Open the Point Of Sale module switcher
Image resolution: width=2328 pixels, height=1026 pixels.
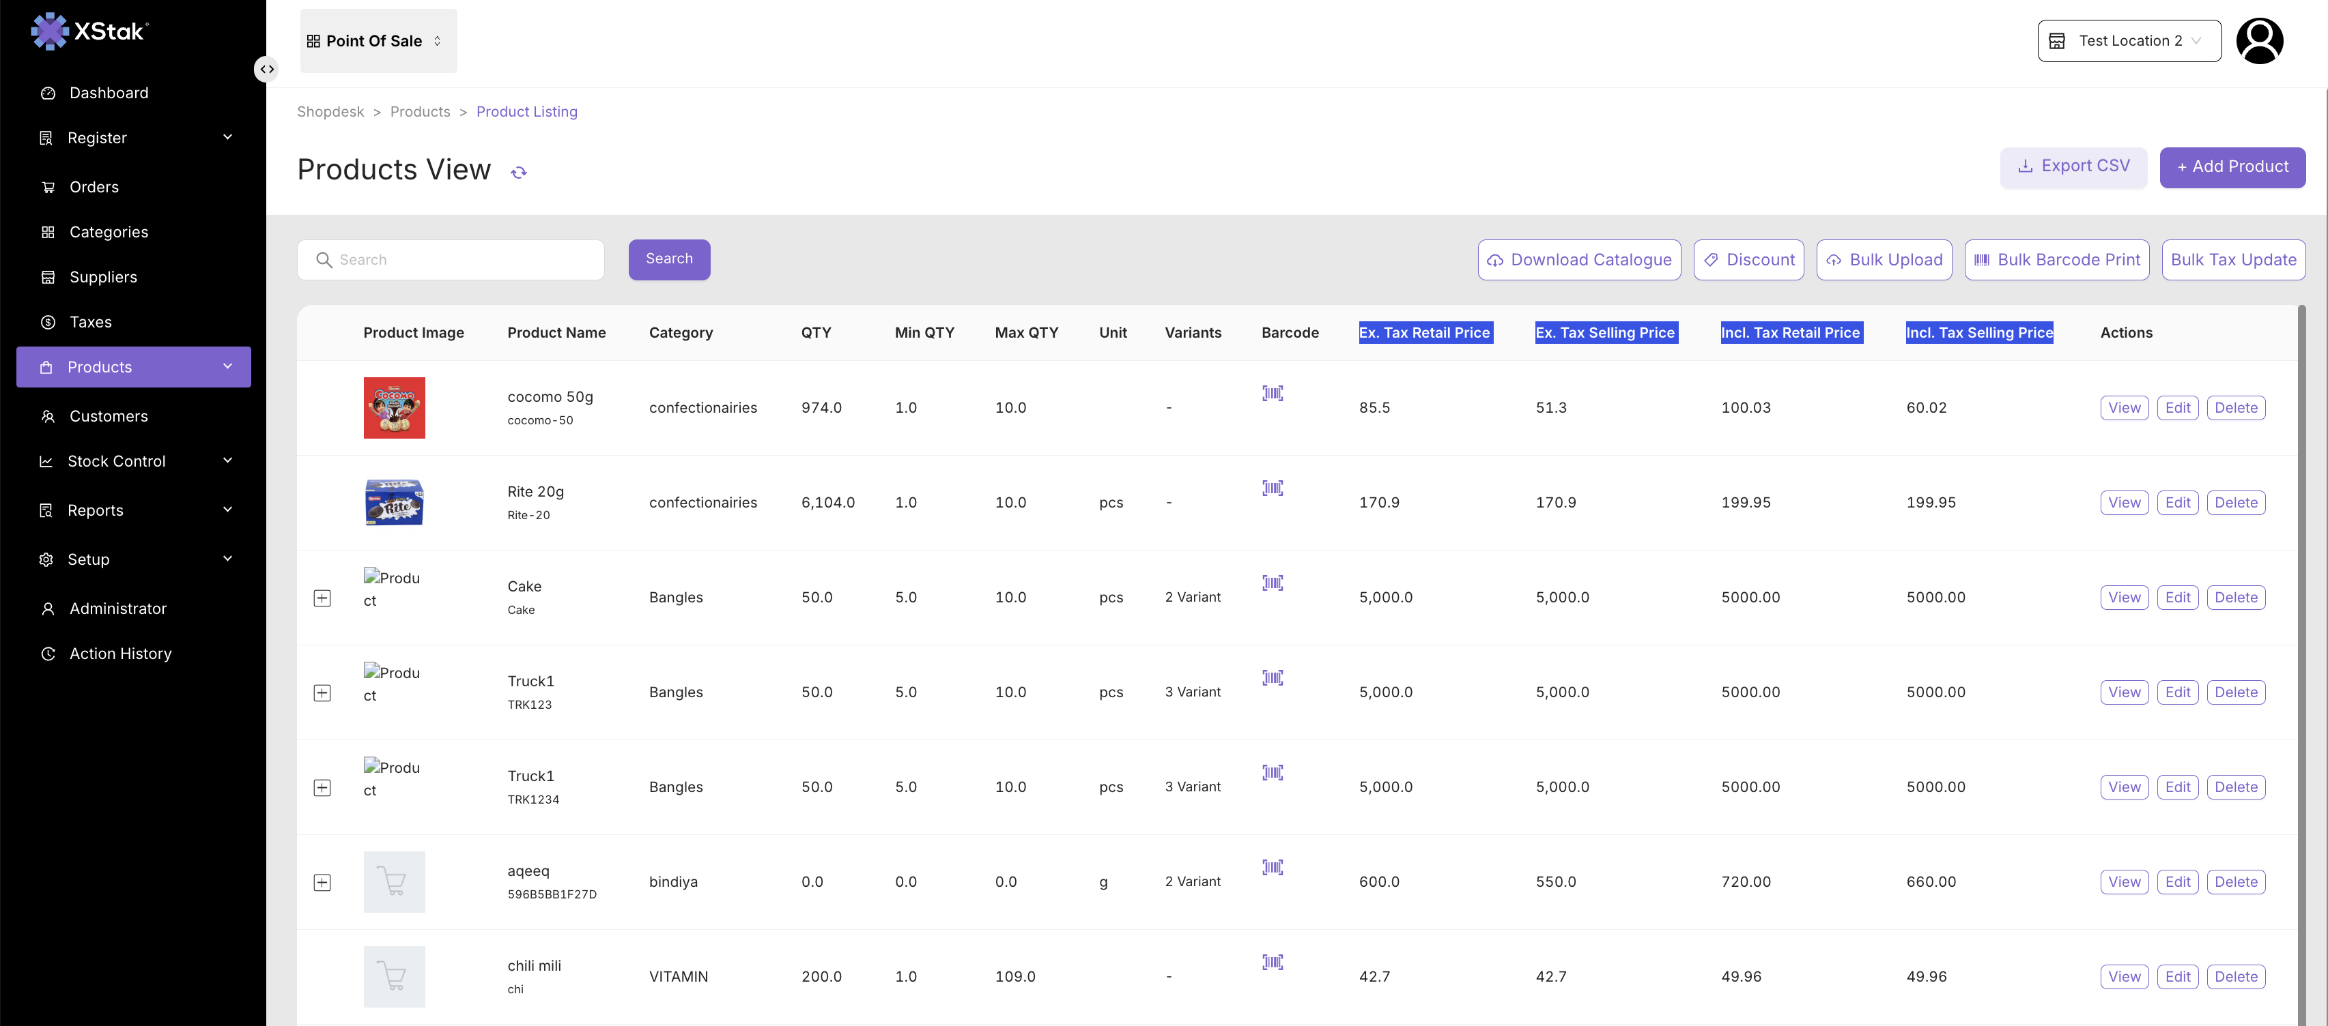(378, 41)
